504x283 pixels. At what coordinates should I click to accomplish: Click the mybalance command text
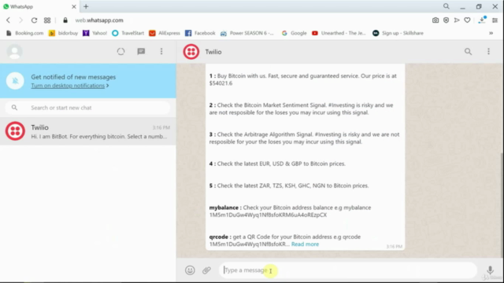[x=224, y=208]
